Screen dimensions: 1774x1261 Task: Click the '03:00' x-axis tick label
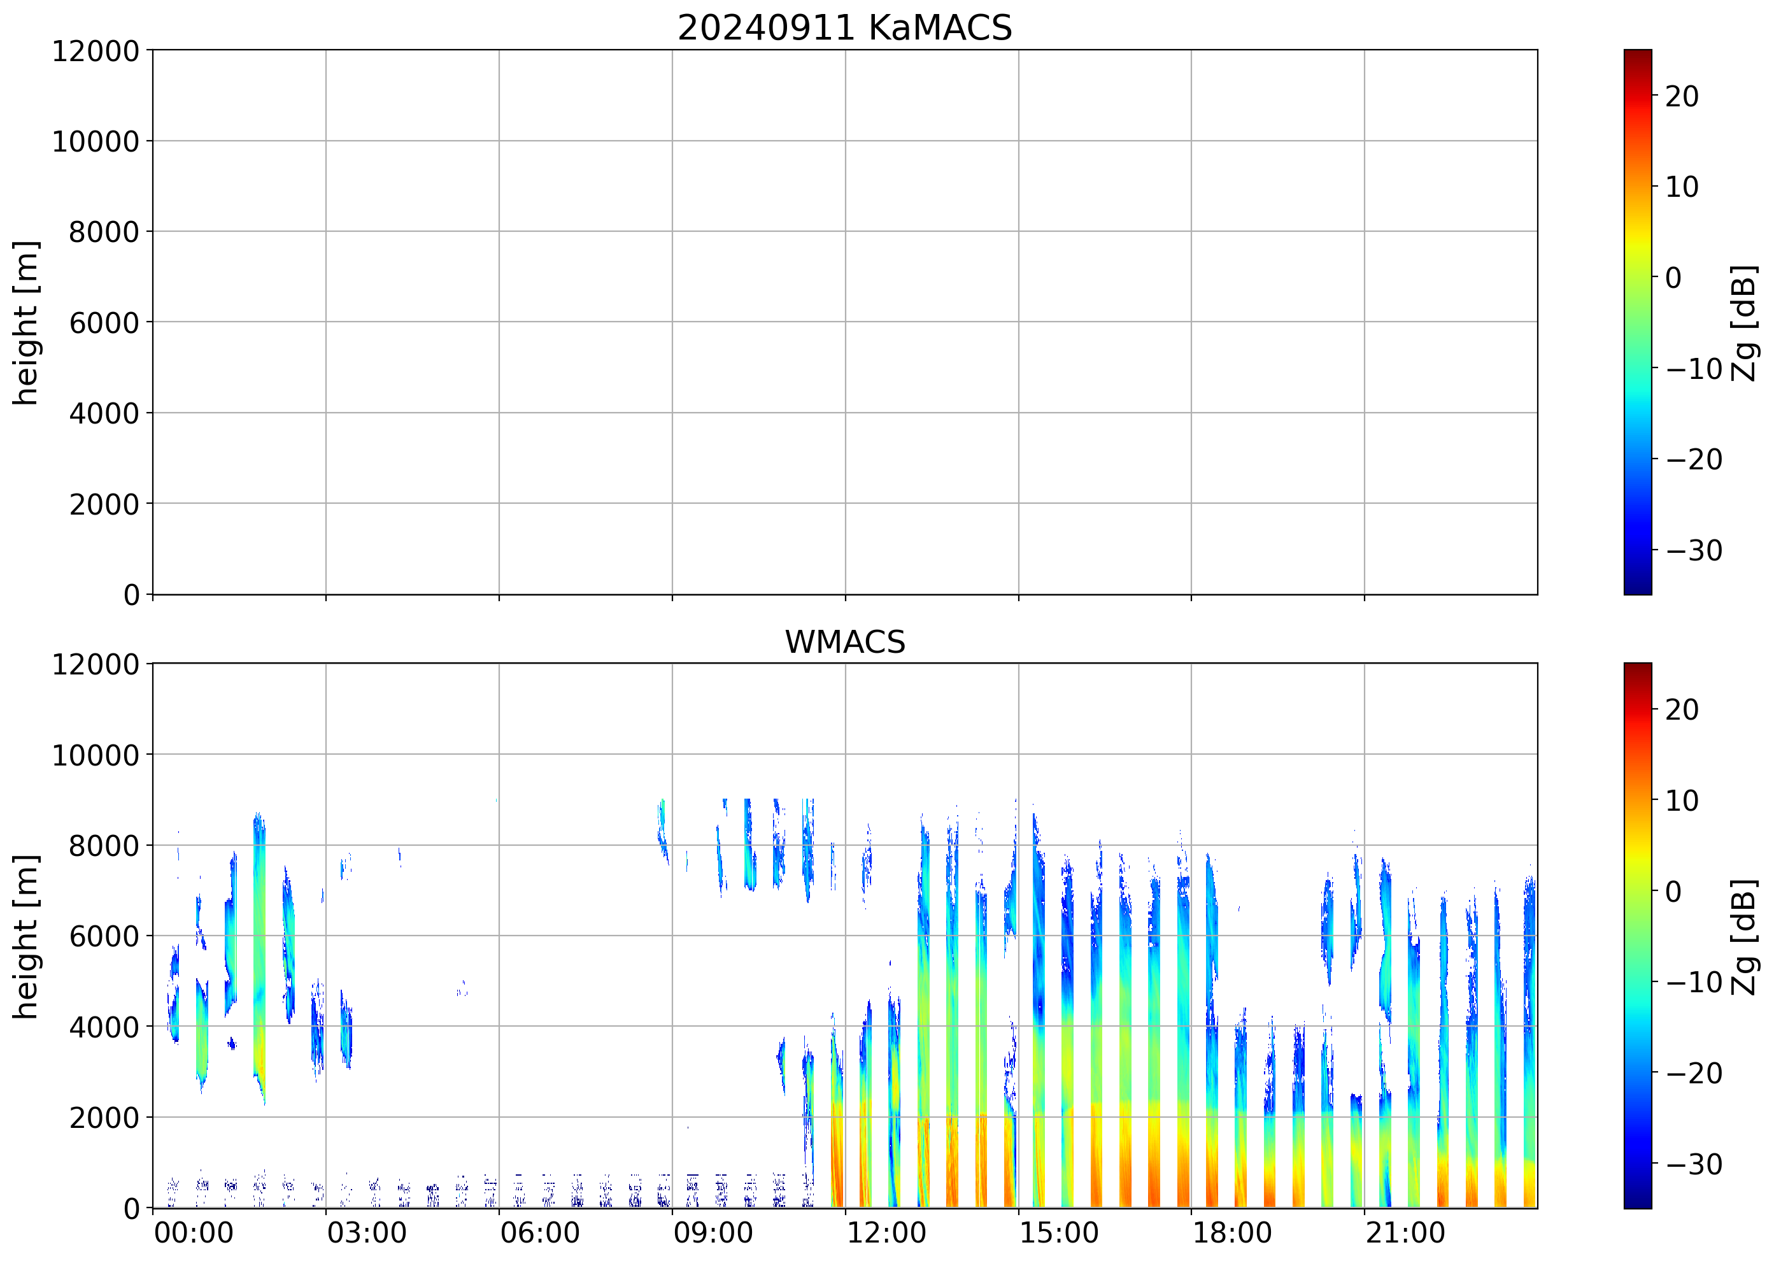click(x=366, y=1233)
